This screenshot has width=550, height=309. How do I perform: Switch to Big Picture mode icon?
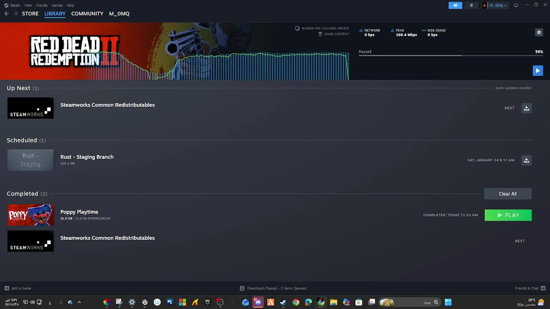point(516,5)
